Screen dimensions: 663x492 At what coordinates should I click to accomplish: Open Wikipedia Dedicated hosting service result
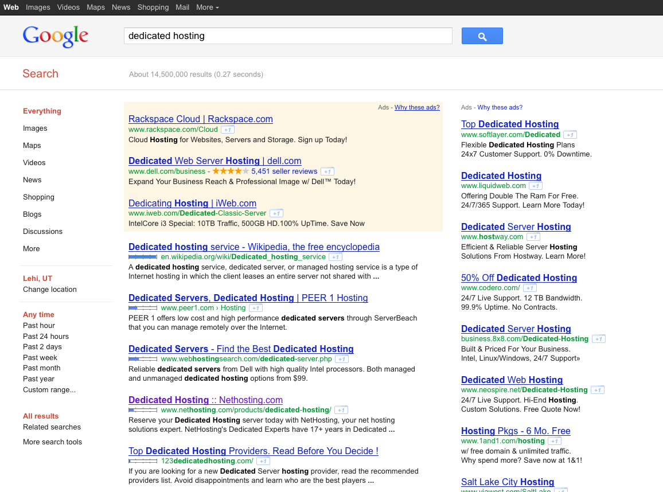click(x=254, y=247)
